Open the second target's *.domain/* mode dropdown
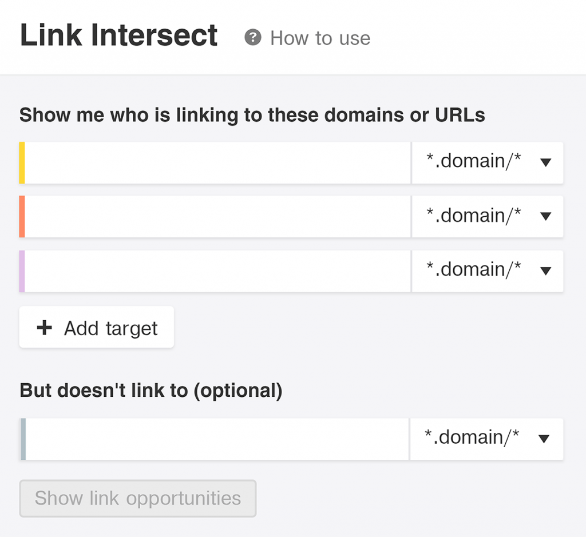The height and width of the screenshot is (537, 586). point(488,217)
